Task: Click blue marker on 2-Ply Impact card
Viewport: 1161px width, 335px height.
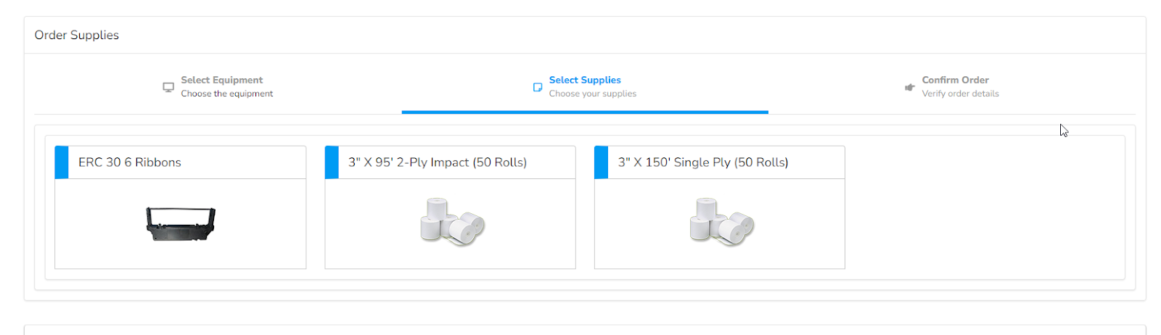Action: coord(332,162)
